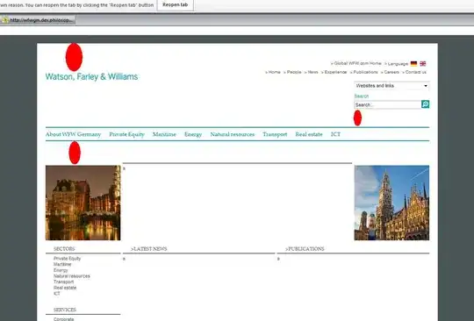Click the Hamburg canal photo thumbnail
The height and width of the screenshot is (321, 474).
pos(83,203)
